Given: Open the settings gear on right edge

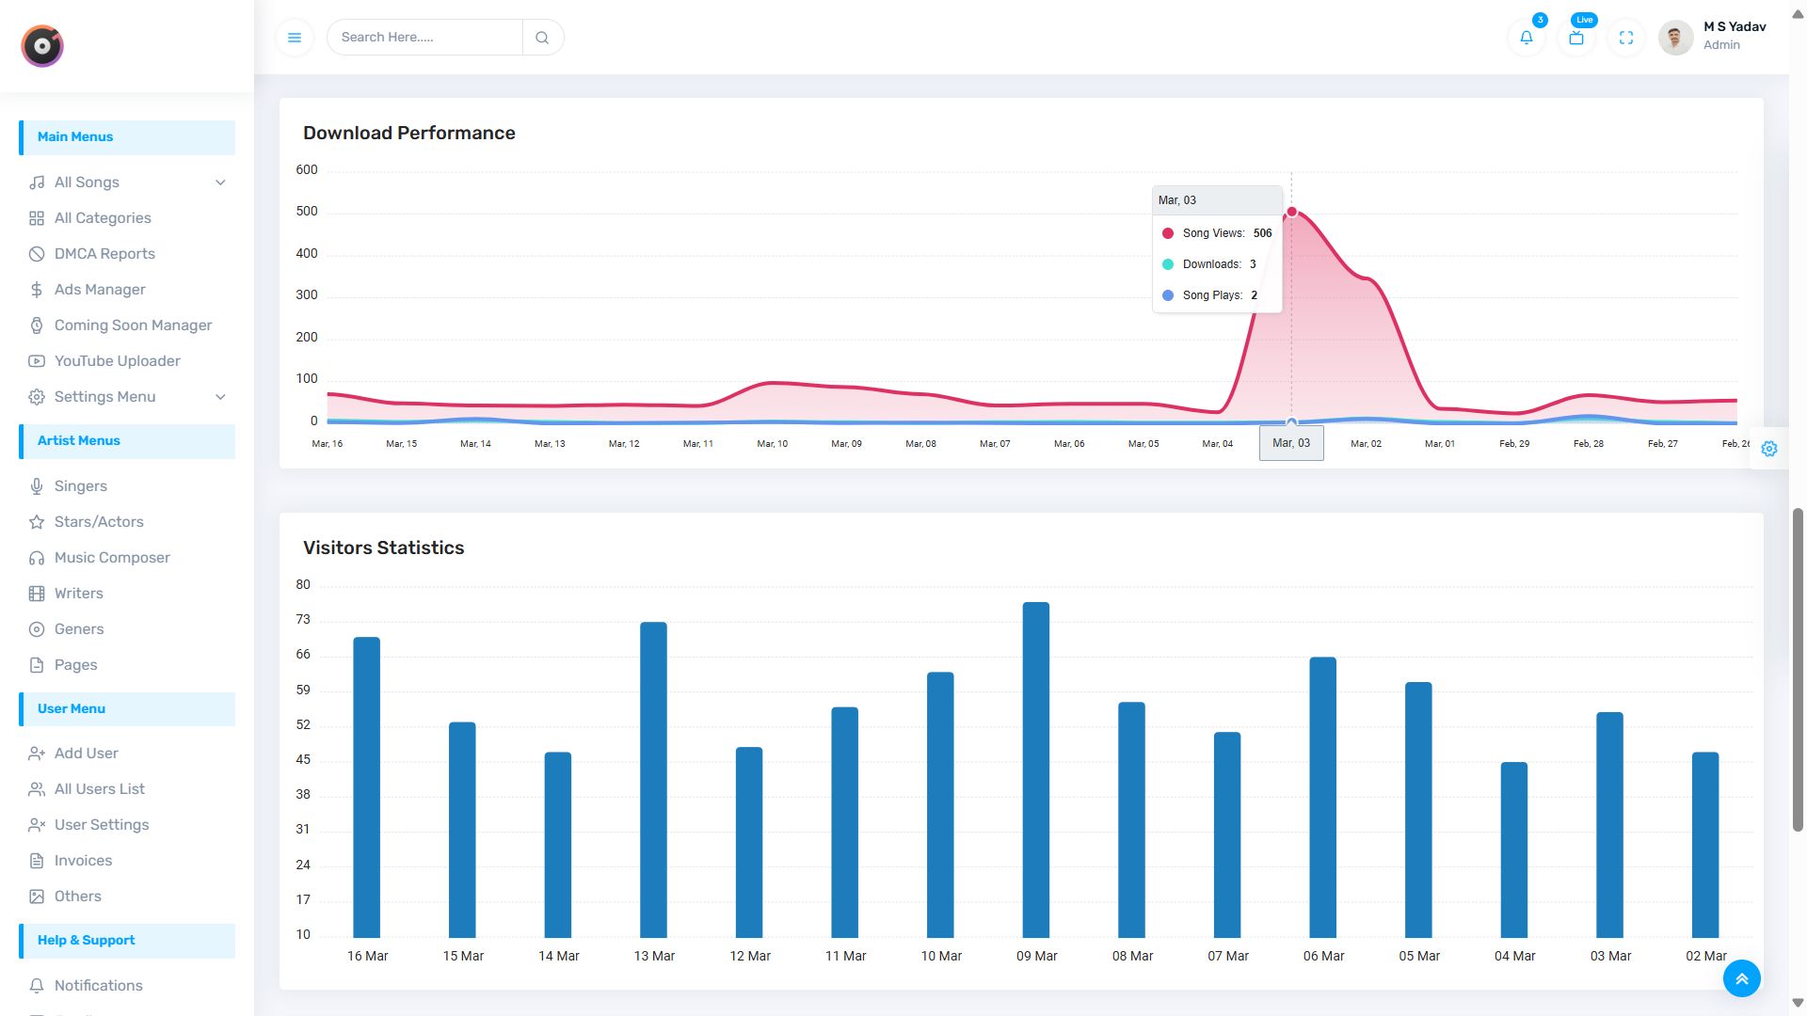Looking at the screenshot, I should (1769, 449).
